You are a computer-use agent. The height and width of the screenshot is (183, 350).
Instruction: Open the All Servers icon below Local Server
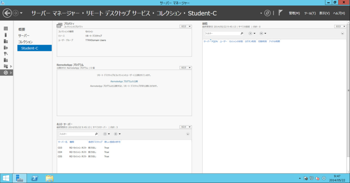pyautogui.click(x=6, y=41)
